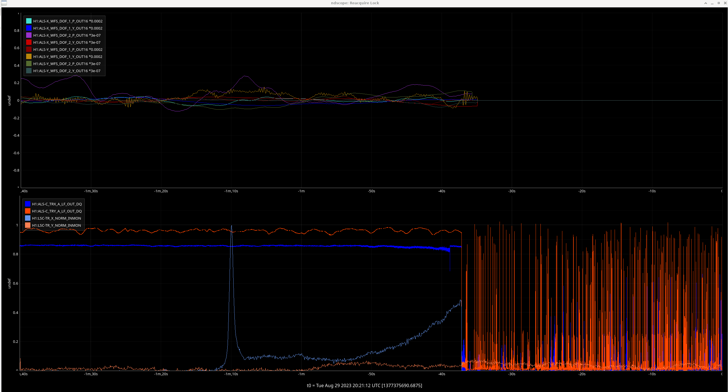Click the -0.6 tick on upper y-axis
This screenshot has width=728, height=392.
click(16, 153)
